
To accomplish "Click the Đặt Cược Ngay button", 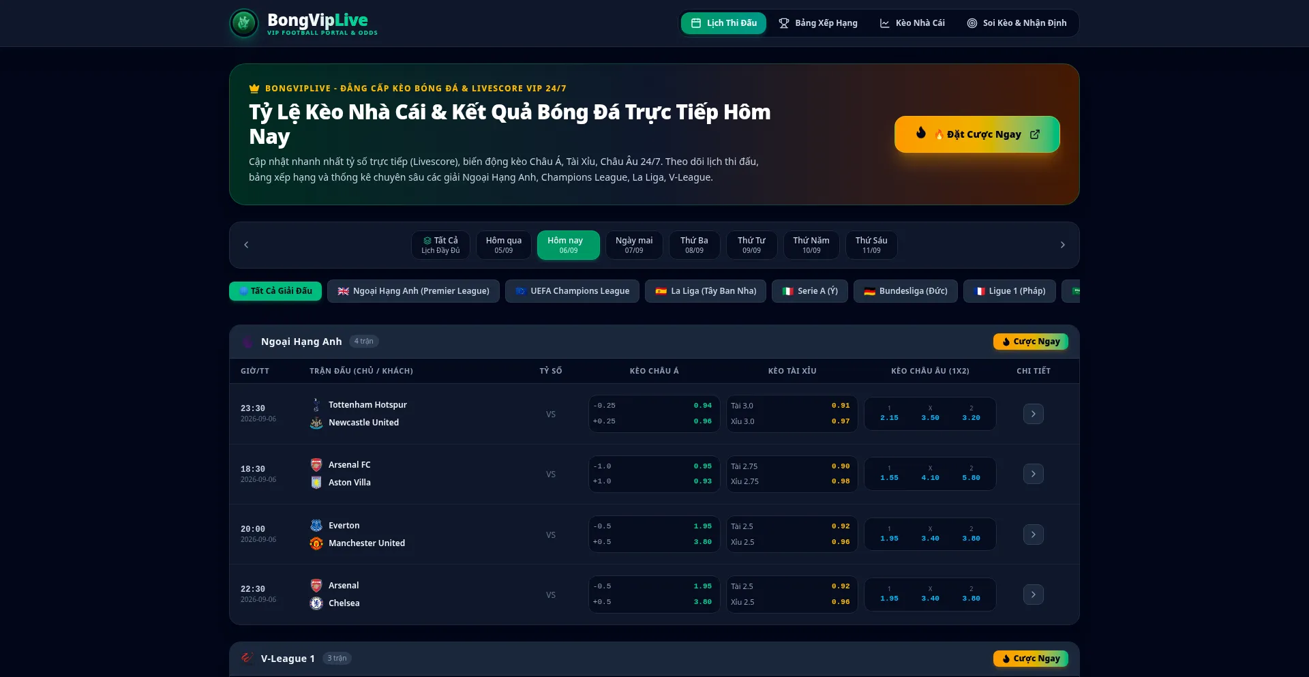I will 977,134.
